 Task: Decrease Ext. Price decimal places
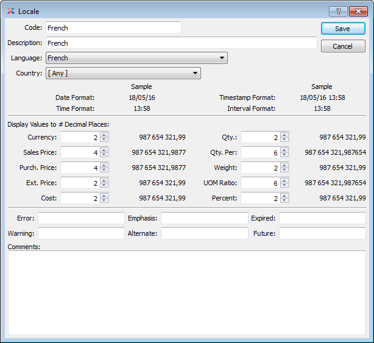coord(104,186)
